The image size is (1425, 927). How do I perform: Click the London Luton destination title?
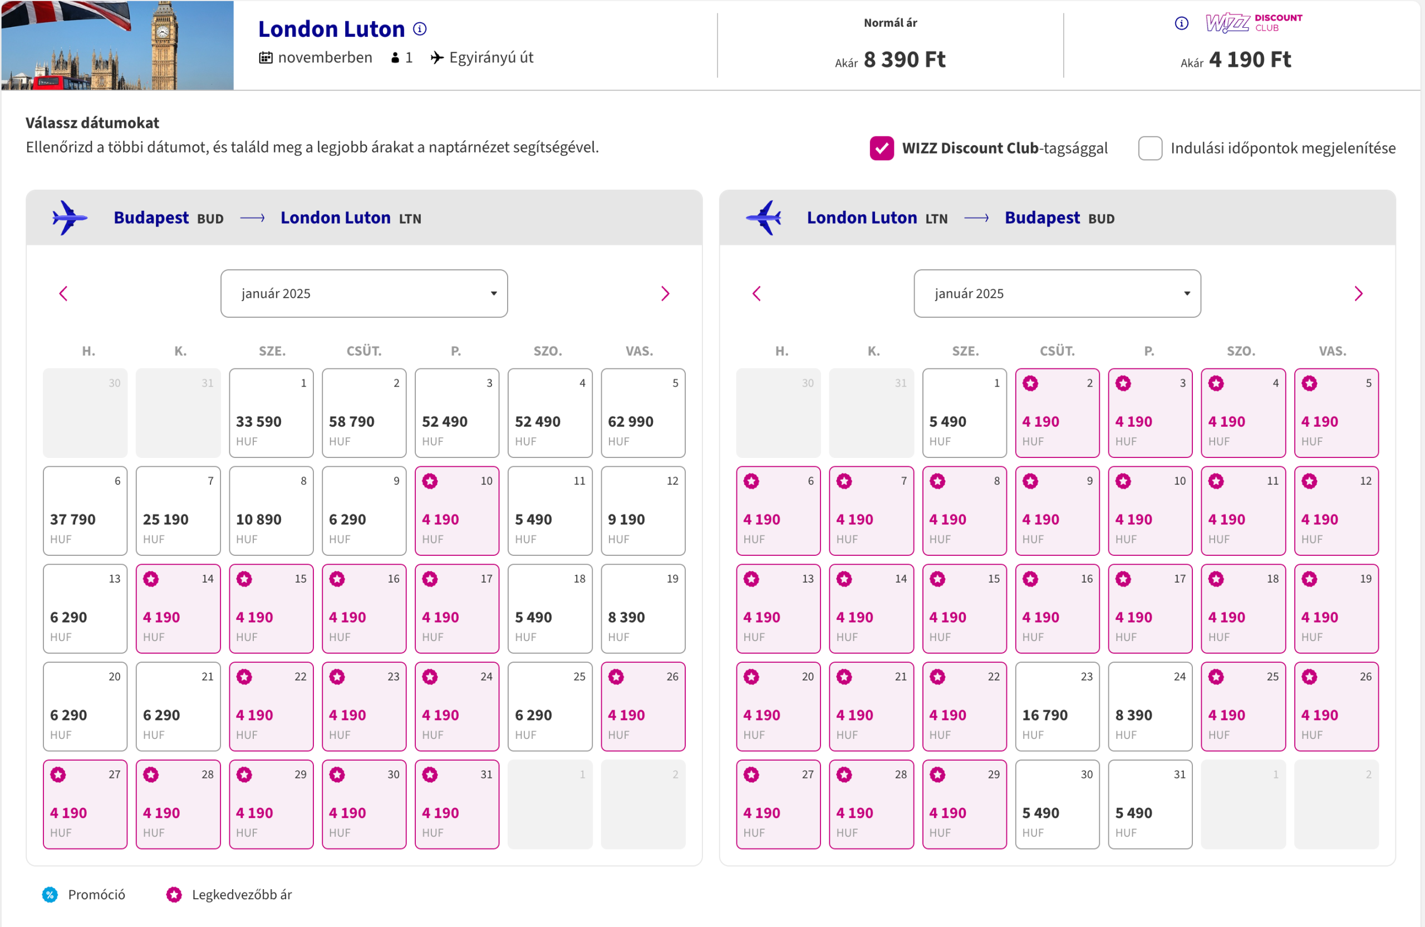[x=331, y=29]
